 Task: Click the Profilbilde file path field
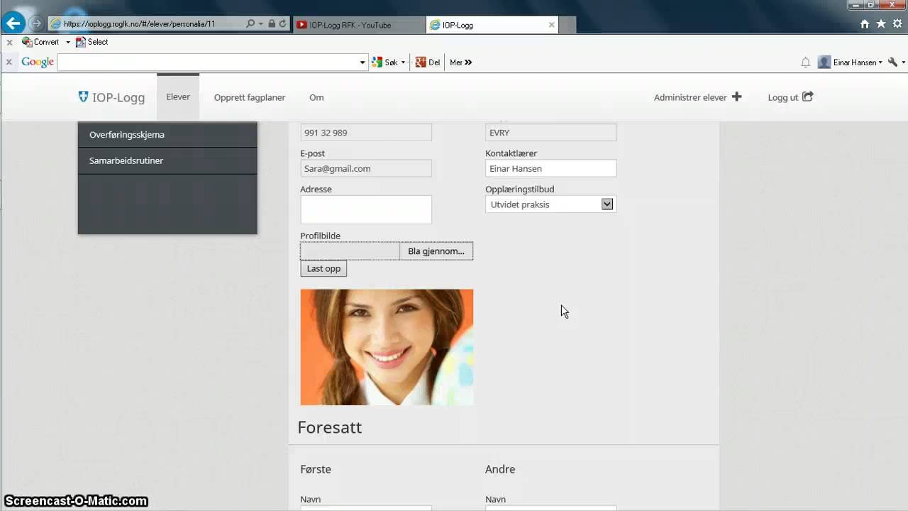point(350,251)
